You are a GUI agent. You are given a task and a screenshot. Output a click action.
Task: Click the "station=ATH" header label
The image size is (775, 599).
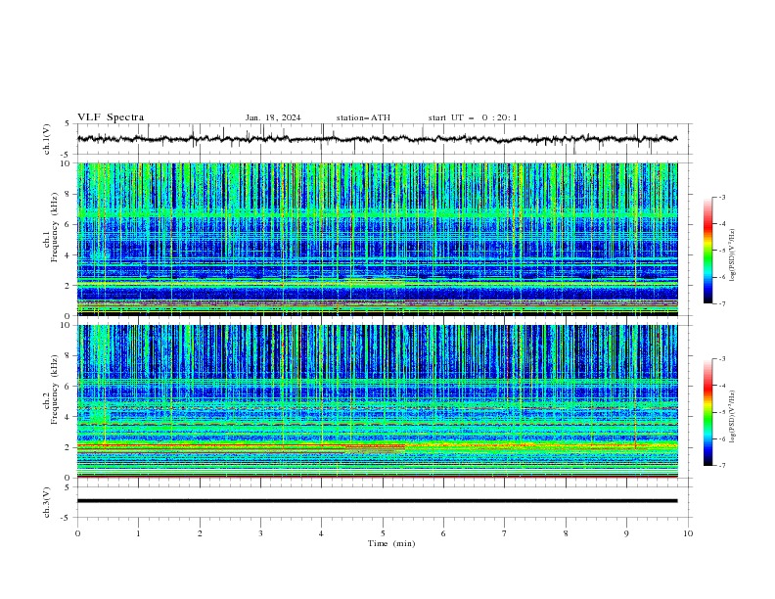363,117
